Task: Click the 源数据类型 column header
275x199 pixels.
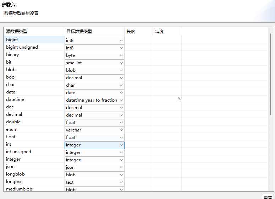Action: pyautogui.click(x=34, y=32)
